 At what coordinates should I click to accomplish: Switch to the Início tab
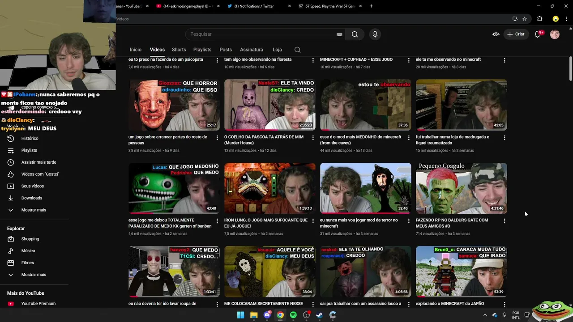click(x=136, y=50)
